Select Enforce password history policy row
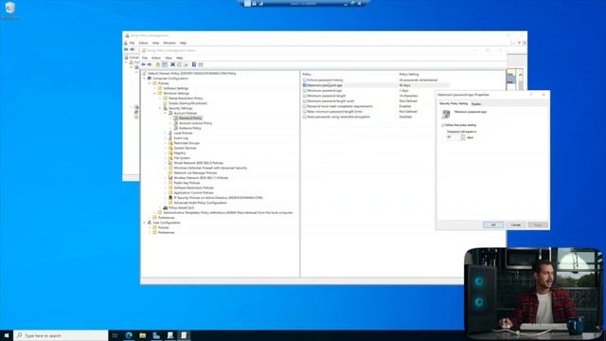The width and height of the screenshot is (606, 341). (376, 80)
